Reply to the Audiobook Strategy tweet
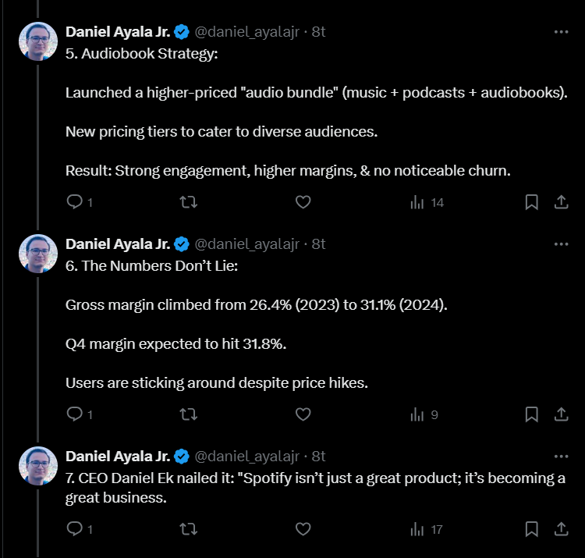 pyautogui.click(x=75, y=202)
